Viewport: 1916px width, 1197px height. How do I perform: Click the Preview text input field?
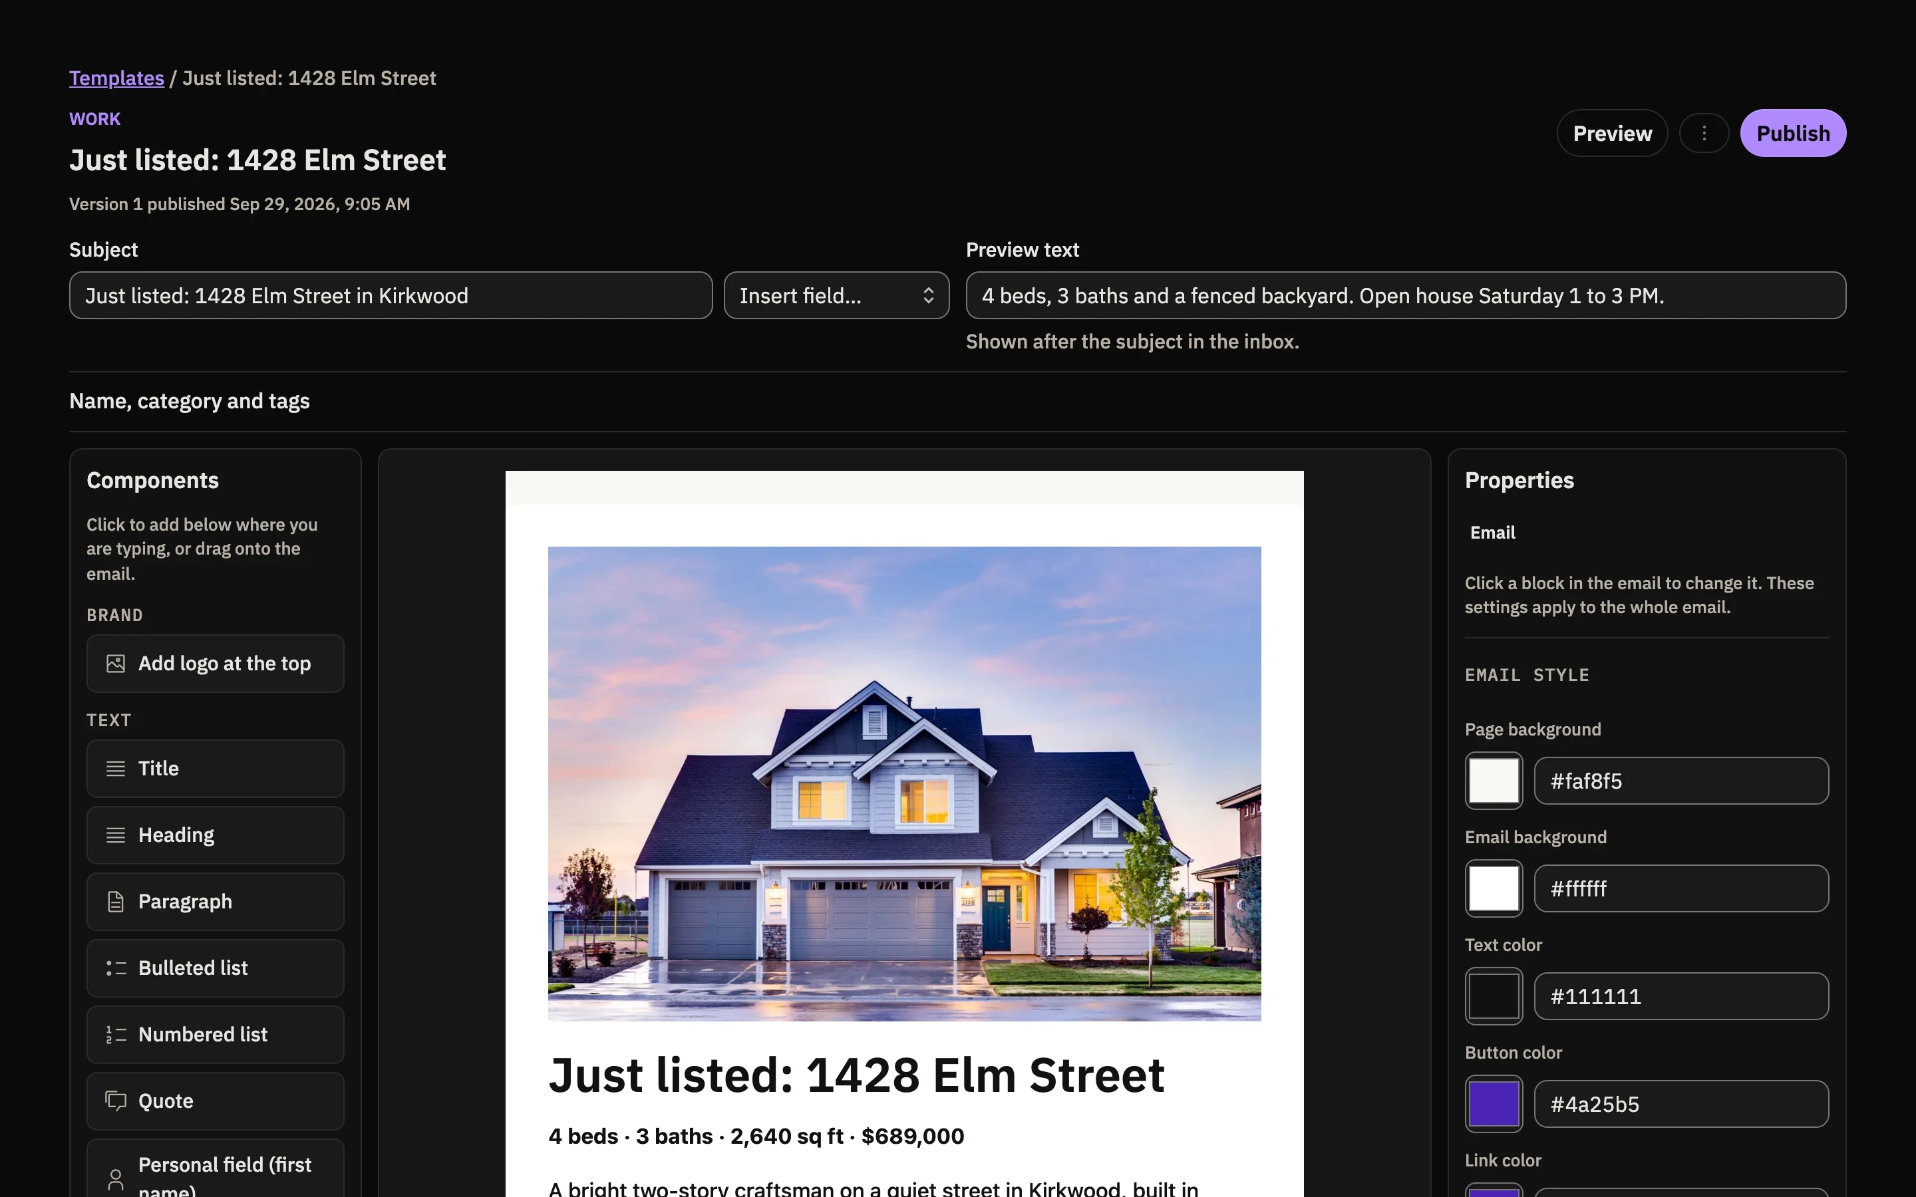tap(1406, 295)
